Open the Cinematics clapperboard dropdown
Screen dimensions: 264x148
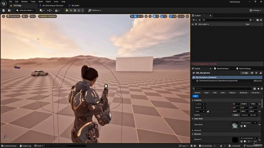tap(57, 10)
